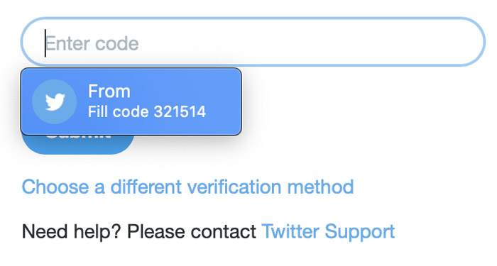Click the partially hidden Submit button
Image resolution: width=497 pixels, height=266 pixels.
click(x=77, y=145)
